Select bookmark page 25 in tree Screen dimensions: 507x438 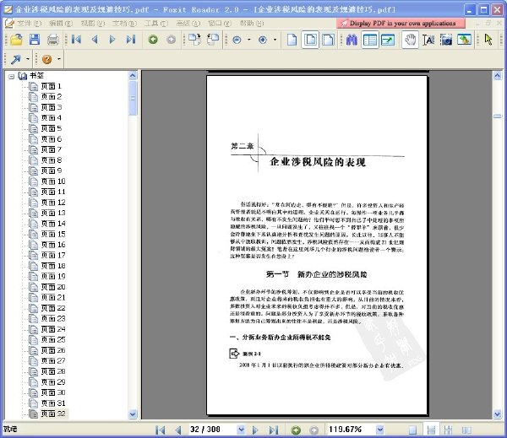tap(53, 340)
